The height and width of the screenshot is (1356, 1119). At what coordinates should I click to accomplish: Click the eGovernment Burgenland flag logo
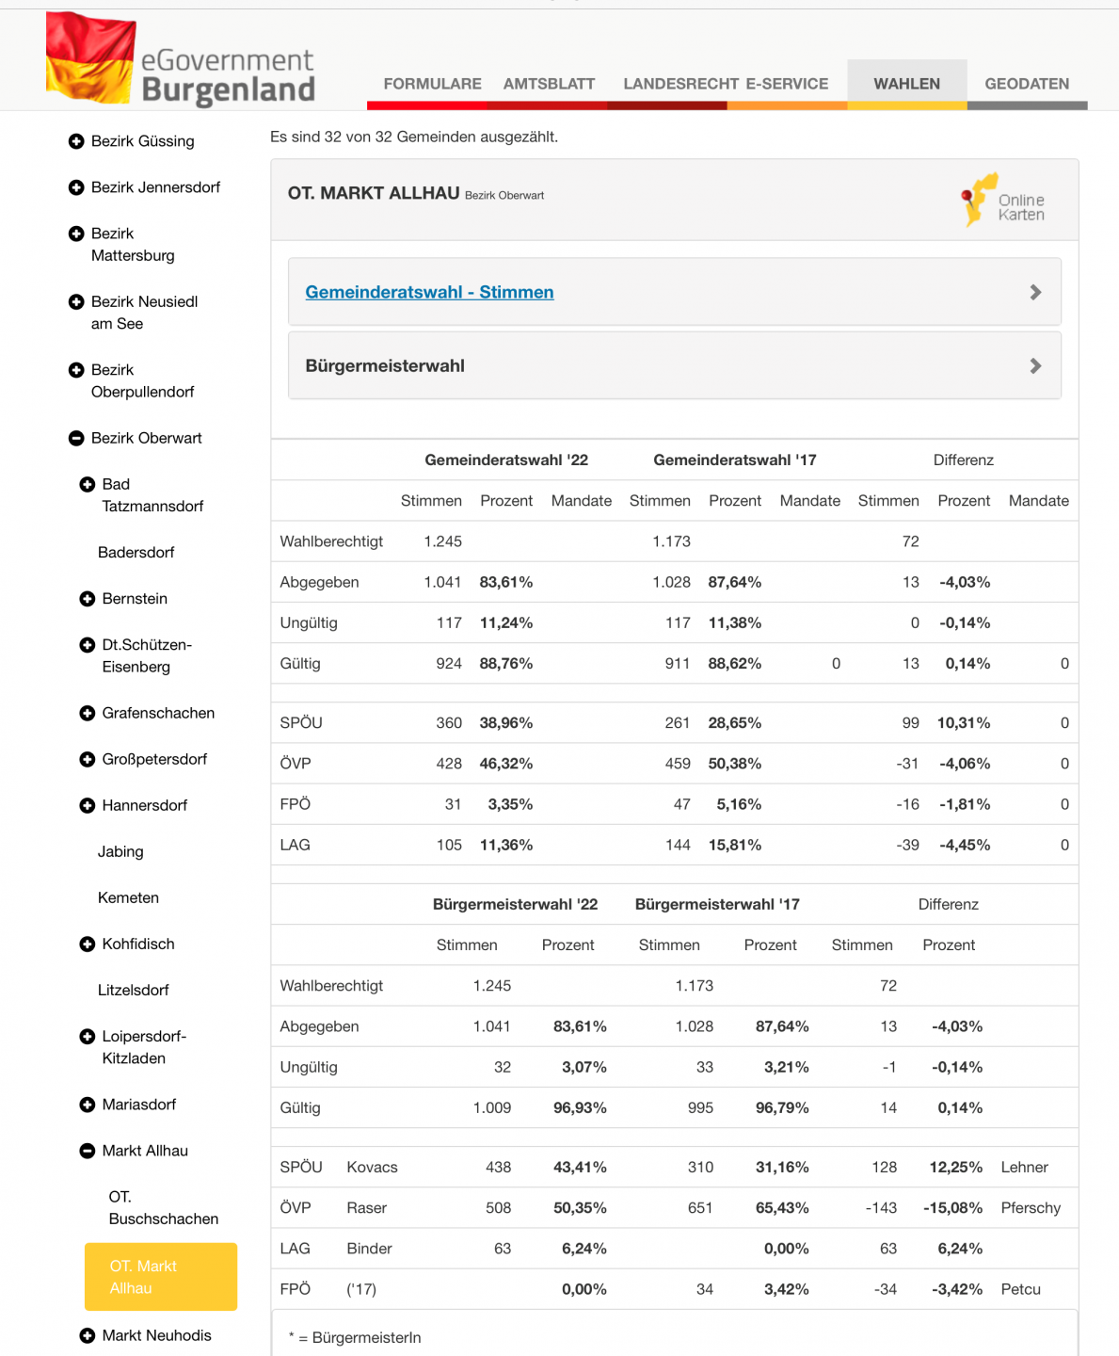click(x=90, y=57)
